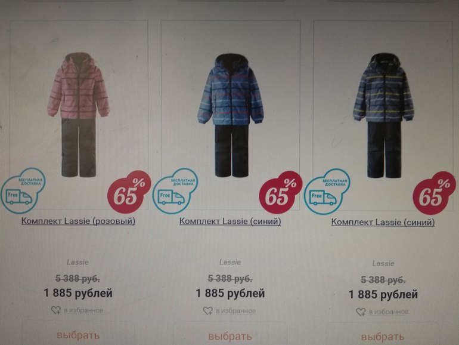The width and height of the screenshot is (459, 345).
Task: Open the rightmost Комплект Lassie (синий) link
Action: coord(383,222)
